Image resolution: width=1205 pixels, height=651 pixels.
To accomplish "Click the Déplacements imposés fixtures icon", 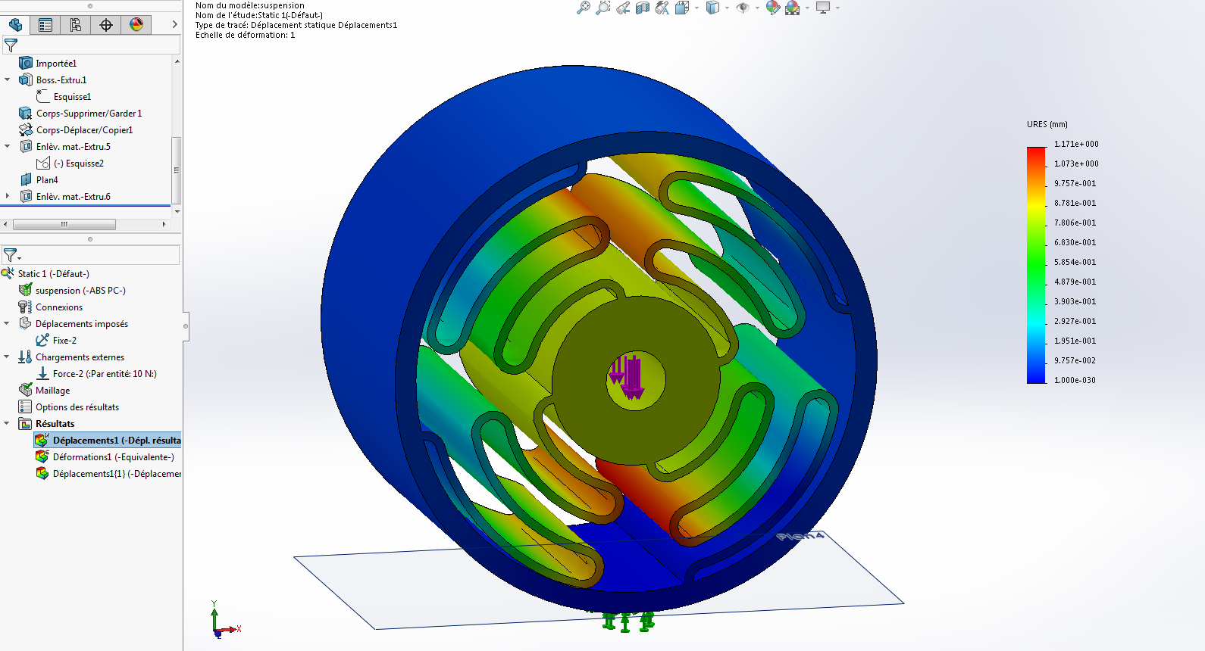I will click(x=26, y=324).
